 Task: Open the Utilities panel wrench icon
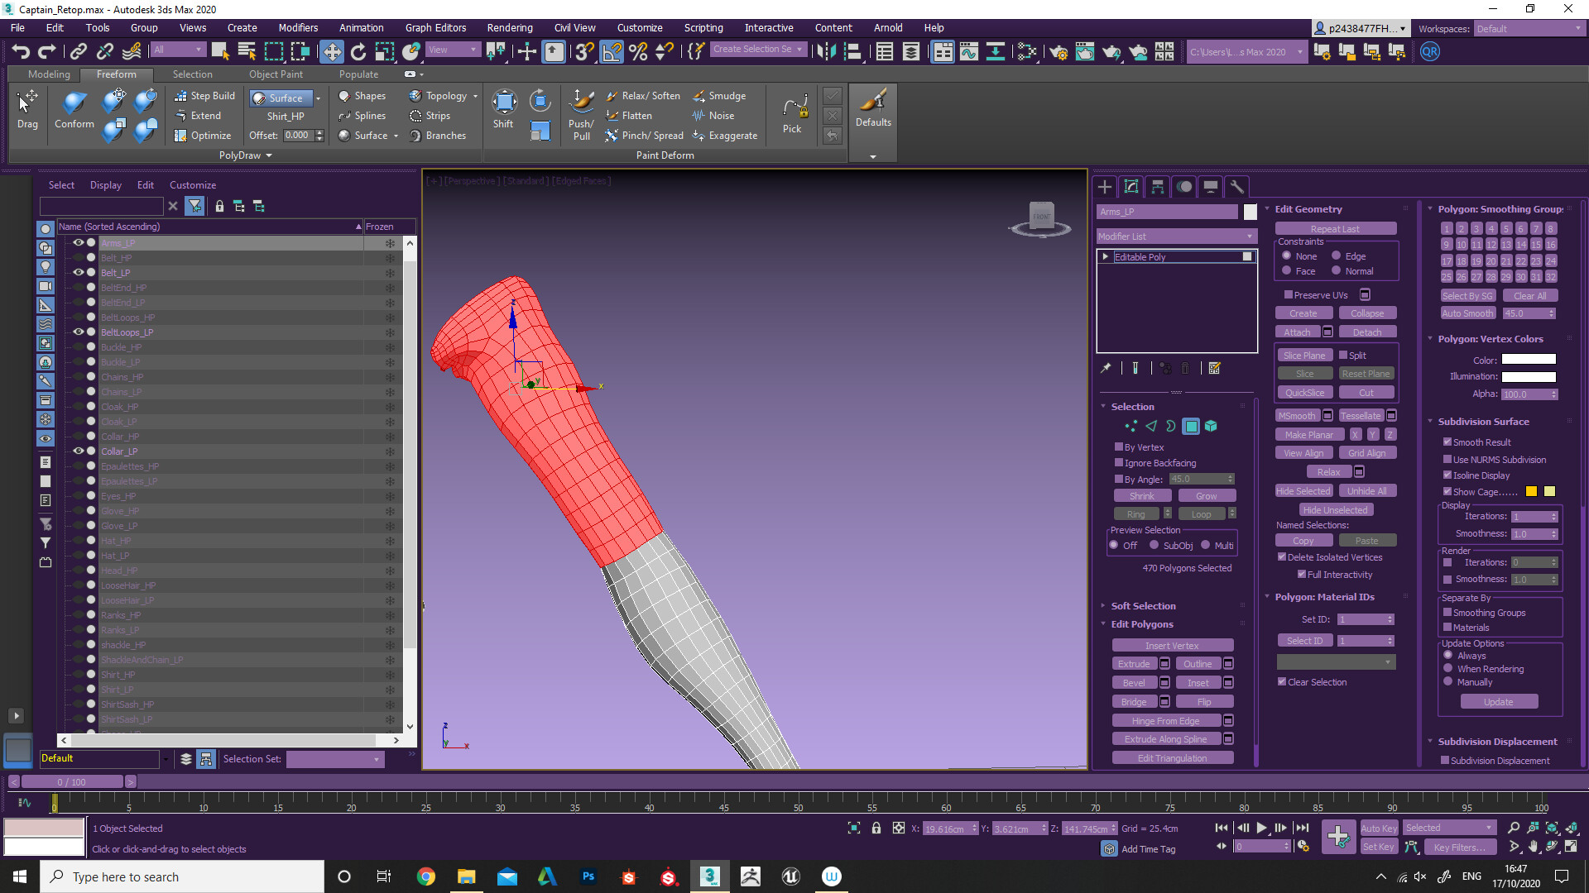1236,187
